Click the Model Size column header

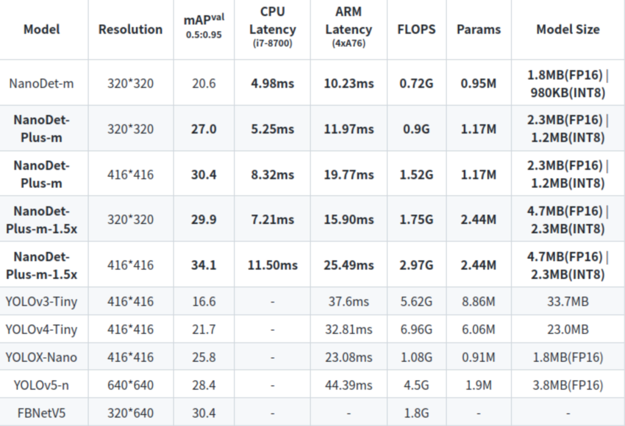pos(568,30)
